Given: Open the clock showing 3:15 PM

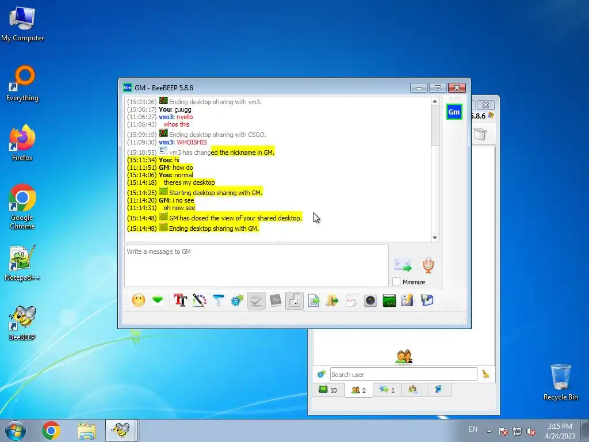Looking at the screenshot, I should (x=560, y=431).
